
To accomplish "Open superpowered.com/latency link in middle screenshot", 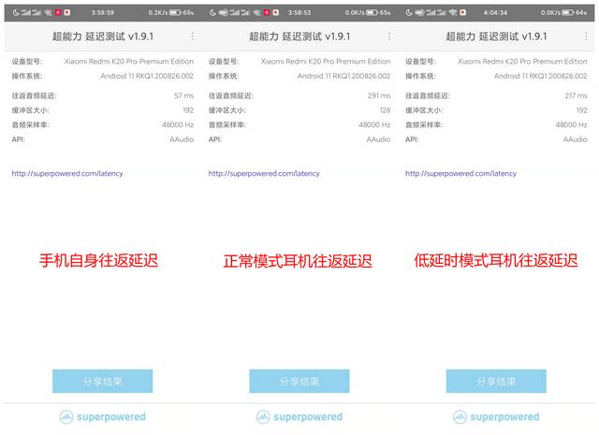I will click(x=264, y=173).
